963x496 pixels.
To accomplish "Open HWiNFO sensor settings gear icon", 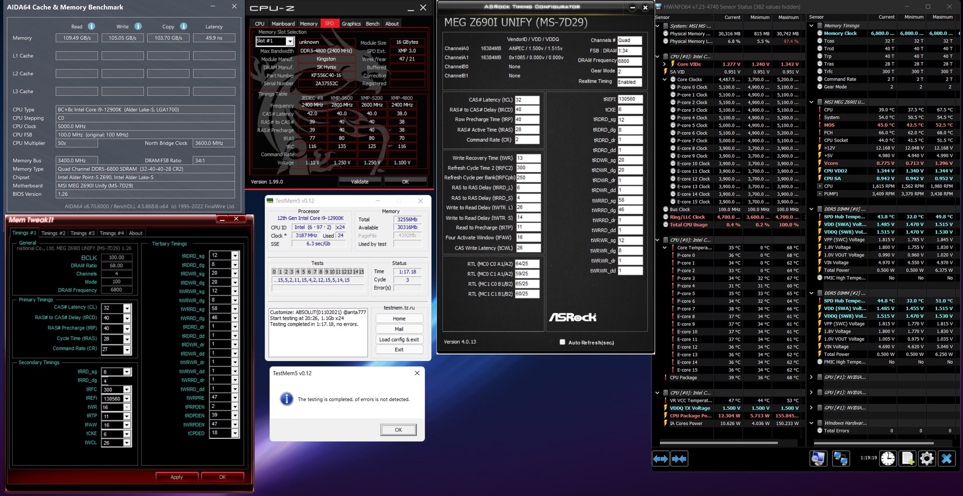I will [x=927, y=458].
